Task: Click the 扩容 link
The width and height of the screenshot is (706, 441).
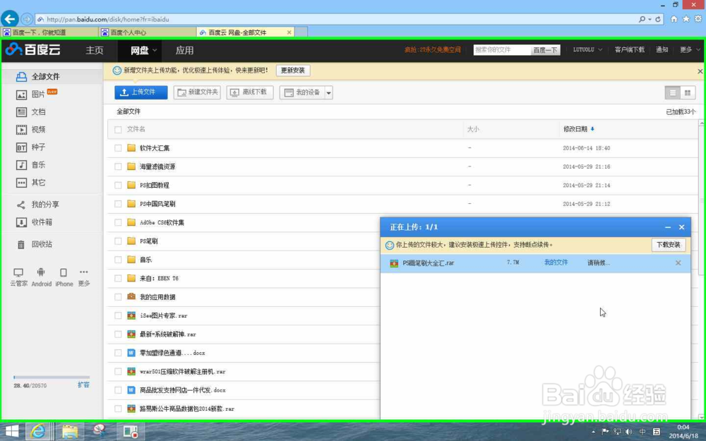Action: tap(83, 385)
